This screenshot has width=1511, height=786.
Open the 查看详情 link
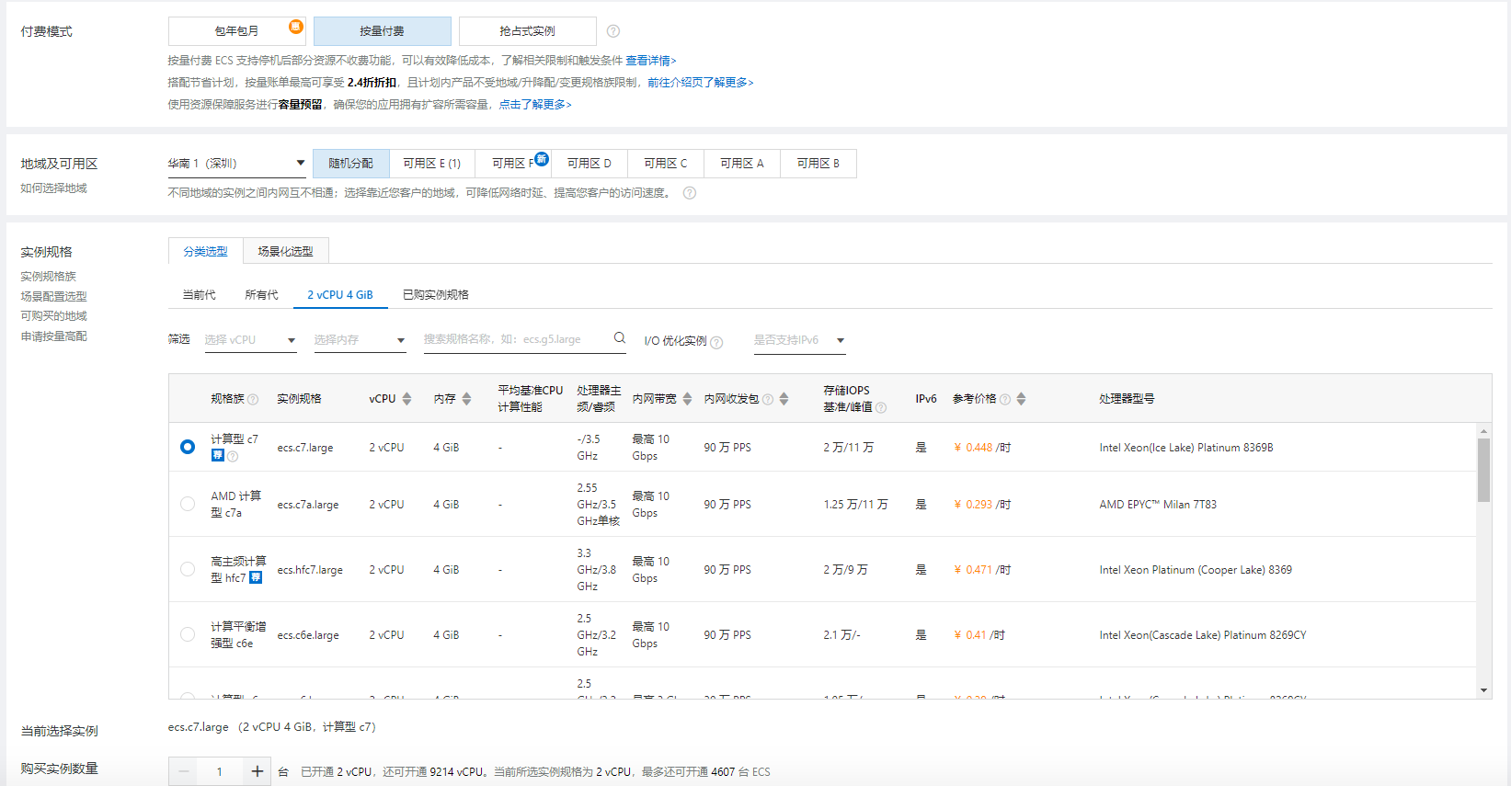pyautogui.click(x=650, y=61)
